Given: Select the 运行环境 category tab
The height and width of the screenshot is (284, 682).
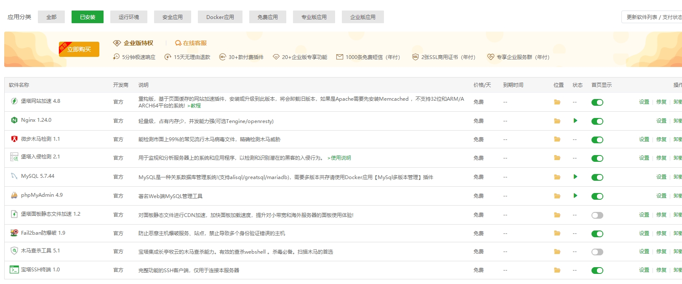Looking at the screenshot, I should tap(129, 17).
